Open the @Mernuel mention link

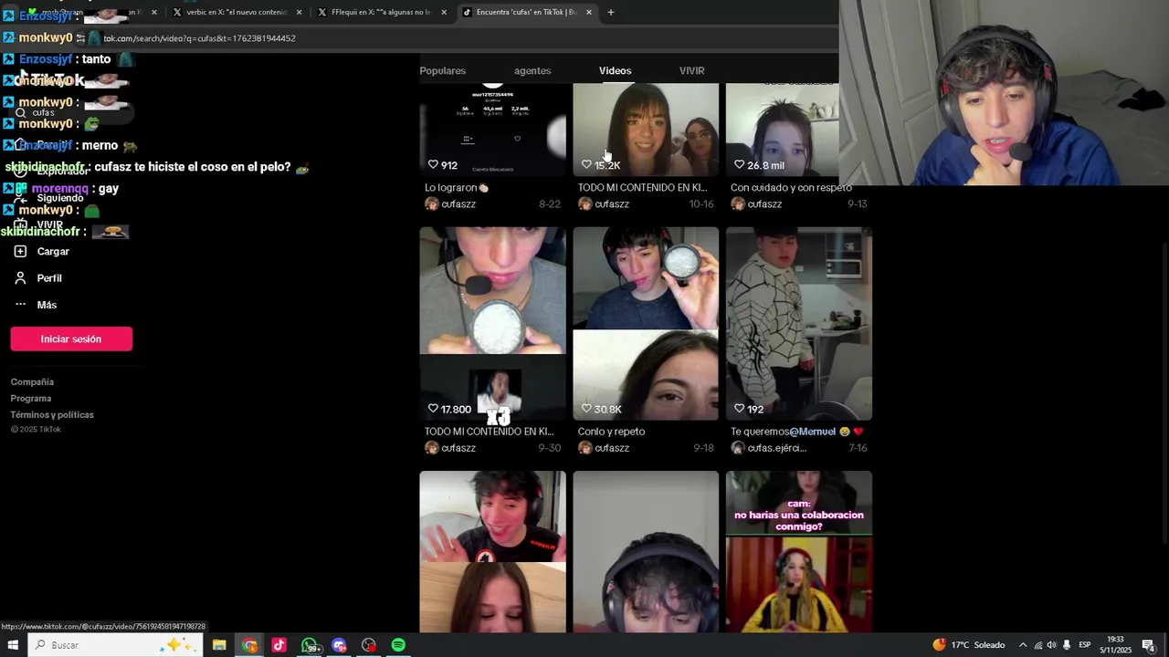click(x=812, y=431)
